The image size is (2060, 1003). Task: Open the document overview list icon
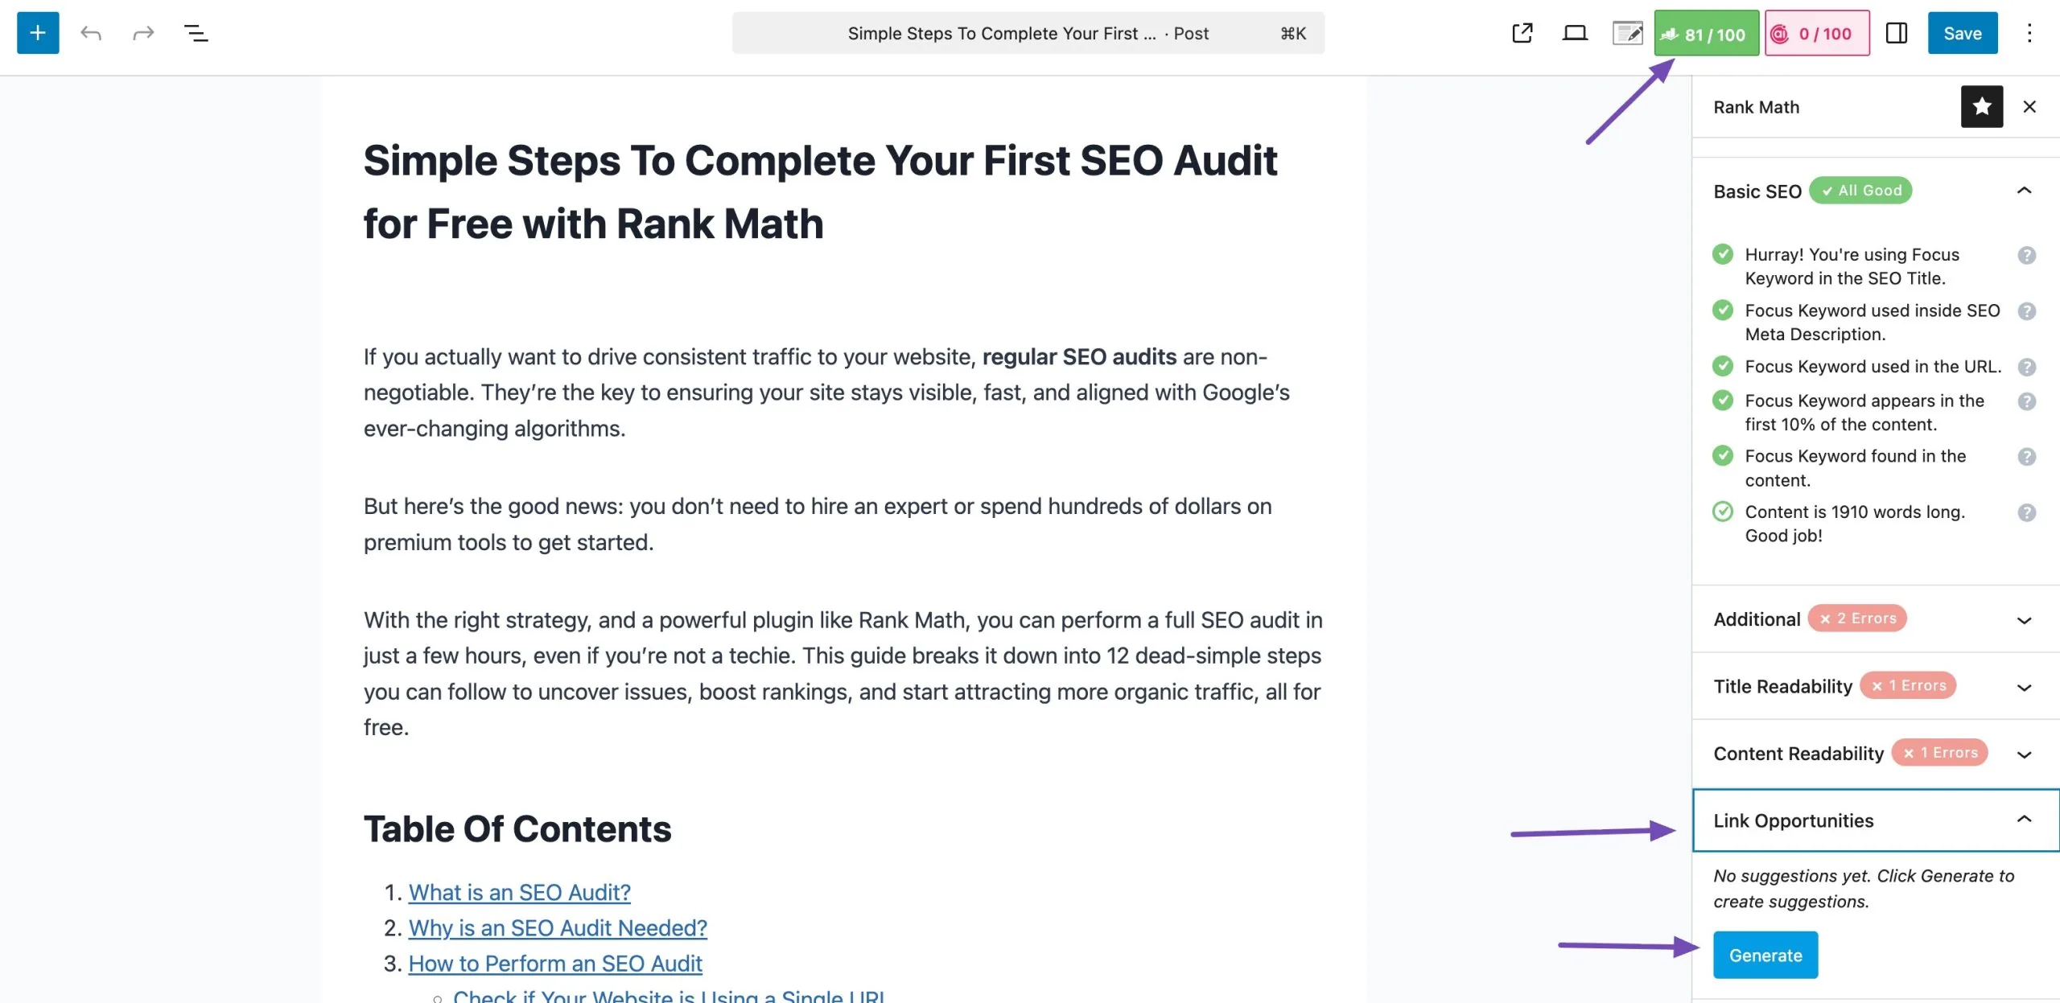coord(196,33)
